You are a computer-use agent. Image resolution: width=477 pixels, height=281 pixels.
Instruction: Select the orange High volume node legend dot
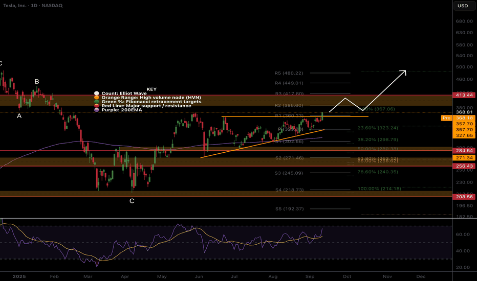coord(97,98)
